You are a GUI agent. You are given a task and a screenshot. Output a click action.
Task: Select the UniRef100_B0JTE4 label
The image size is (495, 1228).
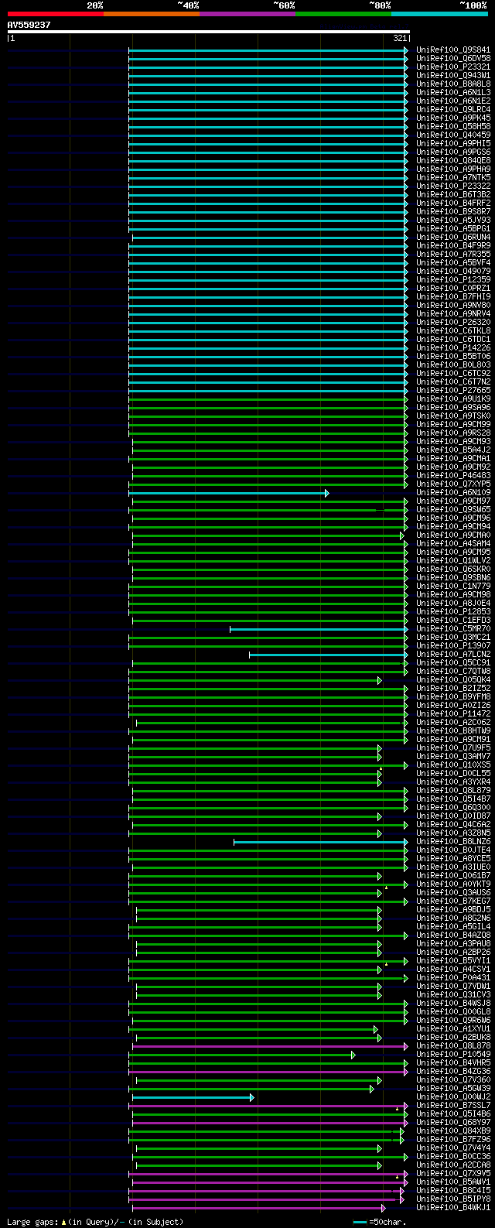tap(453, 850)
